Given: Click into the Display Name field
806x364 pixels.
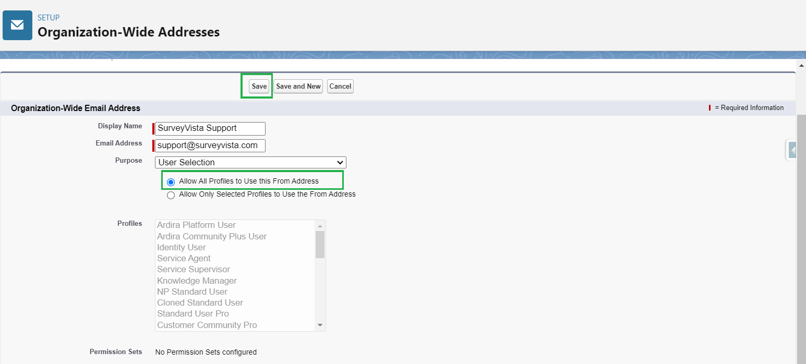Looking at the screenshot, I should 210,128.
